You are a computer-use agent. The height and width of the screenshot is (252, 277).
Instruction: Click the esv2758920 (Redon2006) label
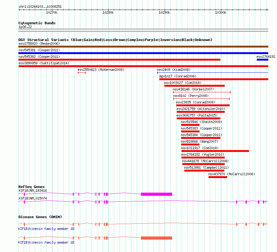click(x=39, y=44)
